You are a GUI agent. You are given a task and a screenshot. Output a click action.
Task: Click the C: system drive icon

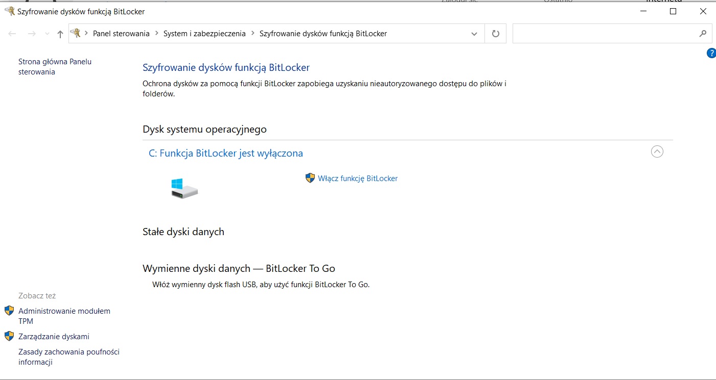click(184, 188)
